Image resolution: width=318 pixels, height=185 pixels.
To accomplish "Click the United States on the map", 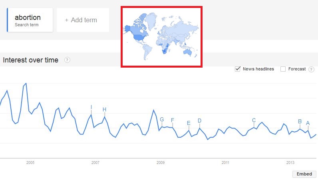I will click(139, 37).
